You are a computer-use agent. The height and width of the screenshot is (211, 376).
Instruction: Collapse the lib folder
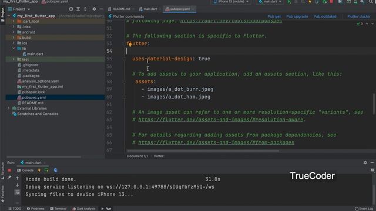(x=14, y=48)
